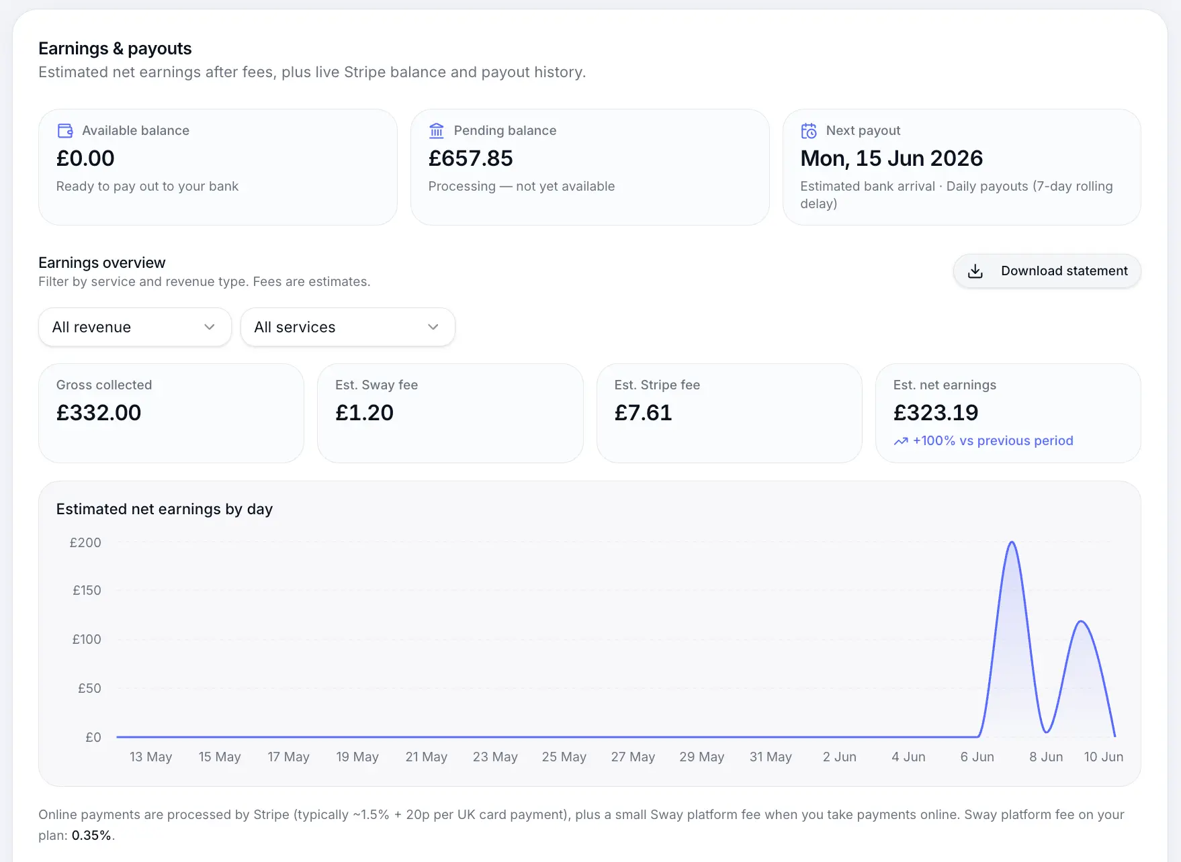
Task: Click the +100% vs previous period text
Action: click(993, 440)
